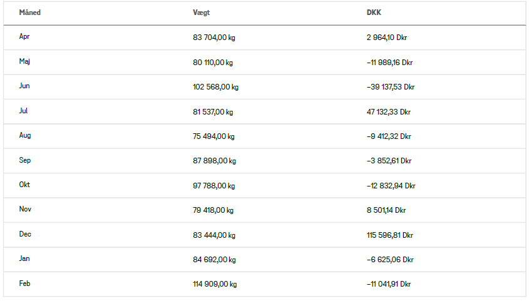Click the Jul amount 47 132,33 Dkr
The image size is (529, 301).
[x=388, y=112]
